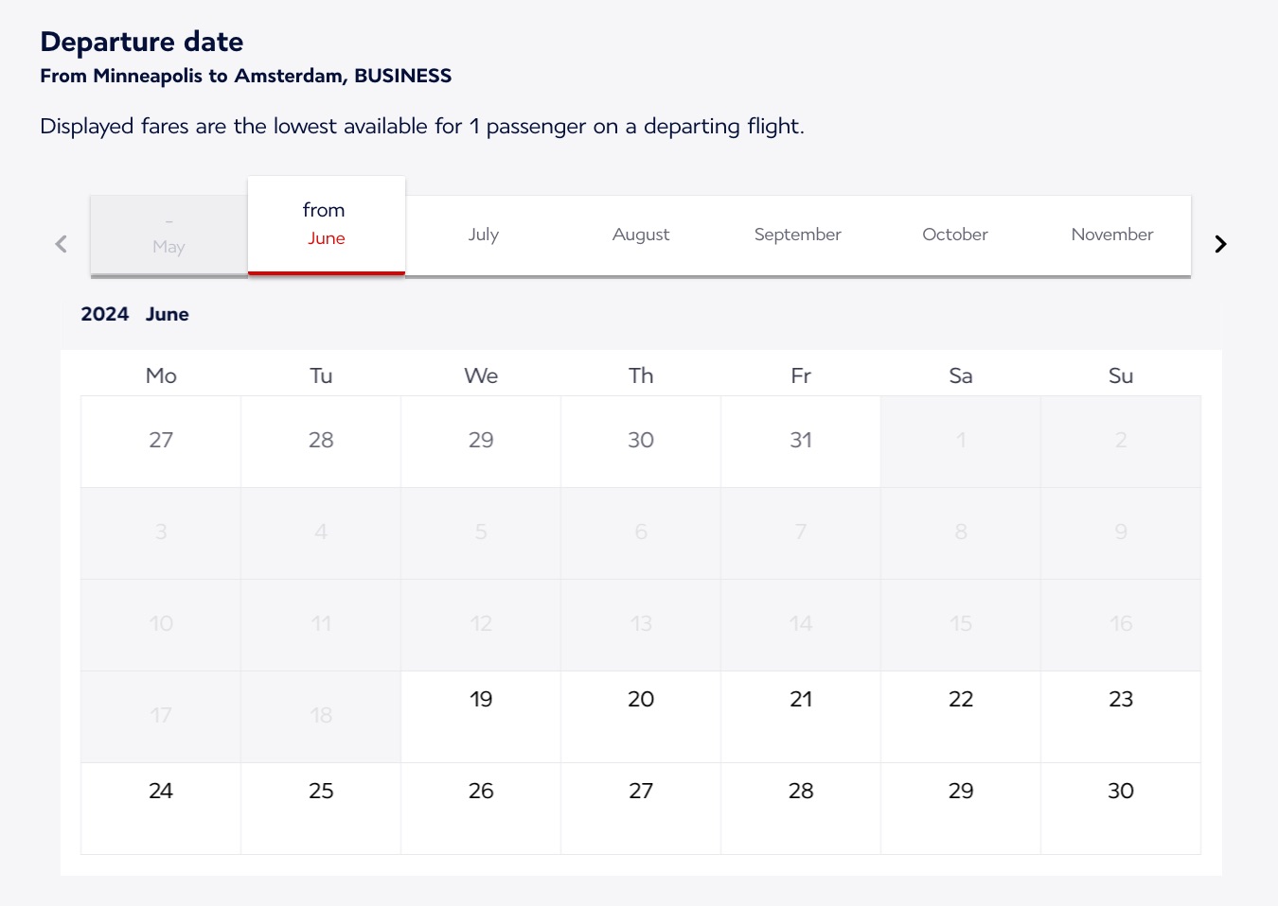Click the left chevron to view earlier months

click(61, 244)
